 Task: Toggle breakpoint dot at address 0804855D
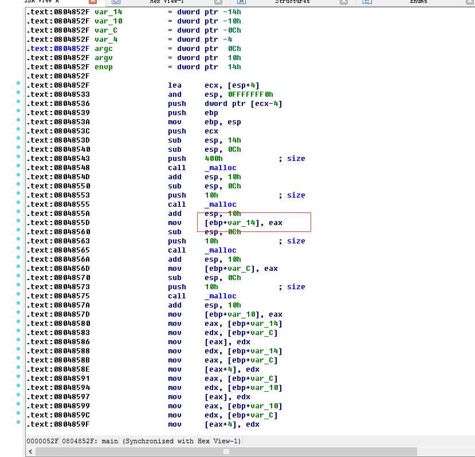click(18, 220)
